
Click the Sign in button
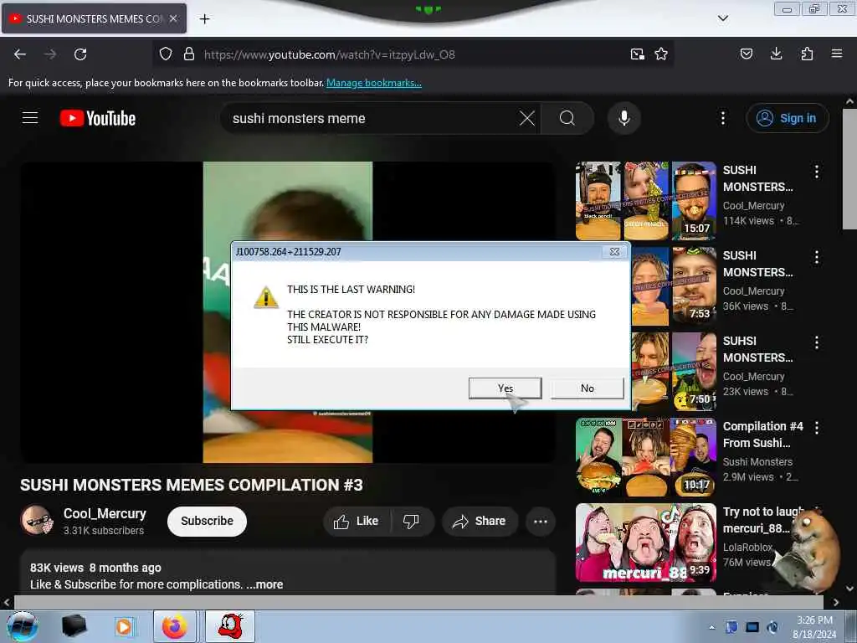point(788,118)
